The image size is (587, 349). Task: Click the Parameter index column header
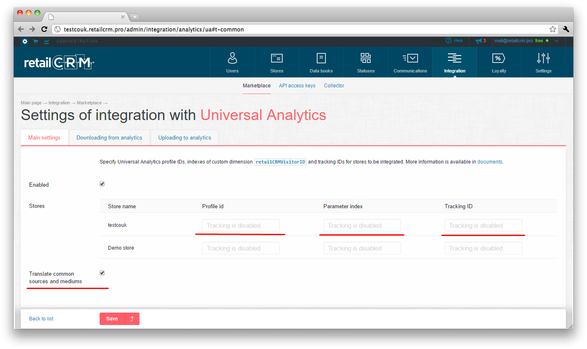coord(343,206)
